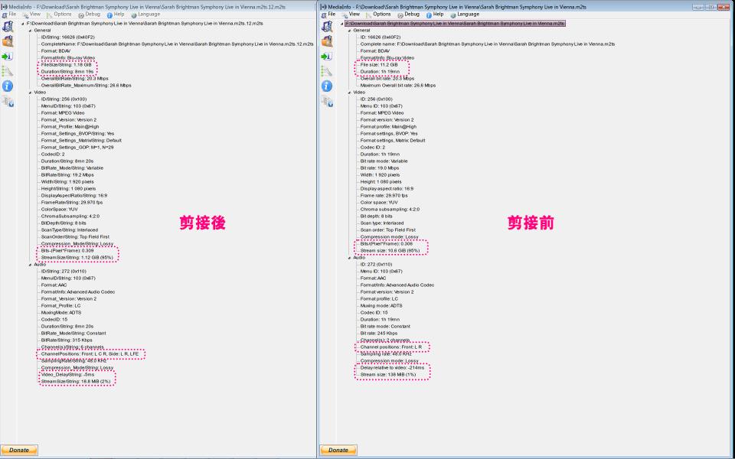735x459 pixels.
Task: Select 'Channel positions: Front: L R' row
Action: [x=391, y=347]
